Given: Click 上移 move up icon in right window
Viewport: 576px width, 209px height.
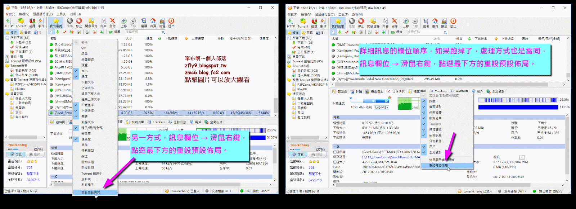Looking at the screenshot, I should point(406,23).
